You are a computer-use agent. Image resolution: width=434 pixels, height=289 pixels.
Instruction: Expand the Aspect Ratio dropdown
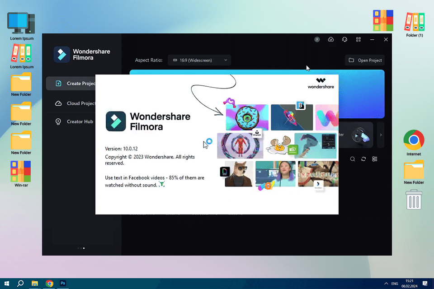coord(199,60)
